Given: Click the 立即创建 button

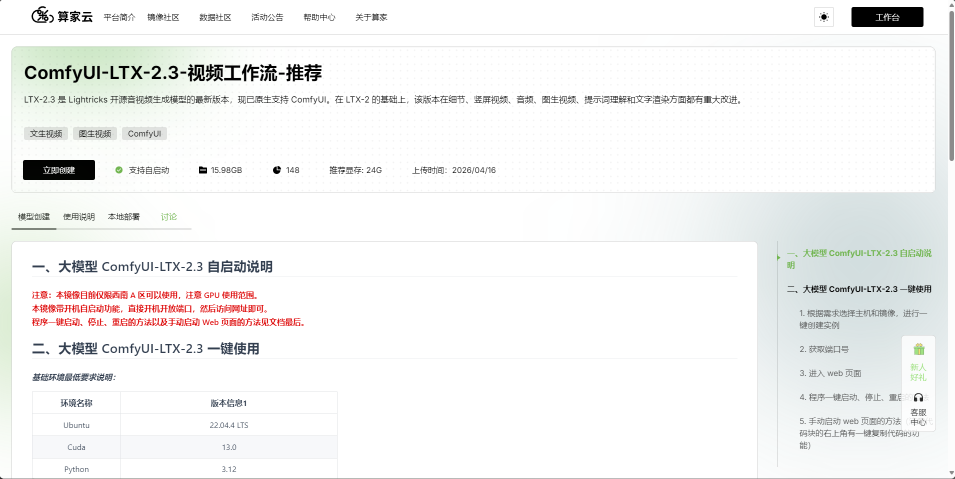Looking at the screenshot, I should [59, 170].
